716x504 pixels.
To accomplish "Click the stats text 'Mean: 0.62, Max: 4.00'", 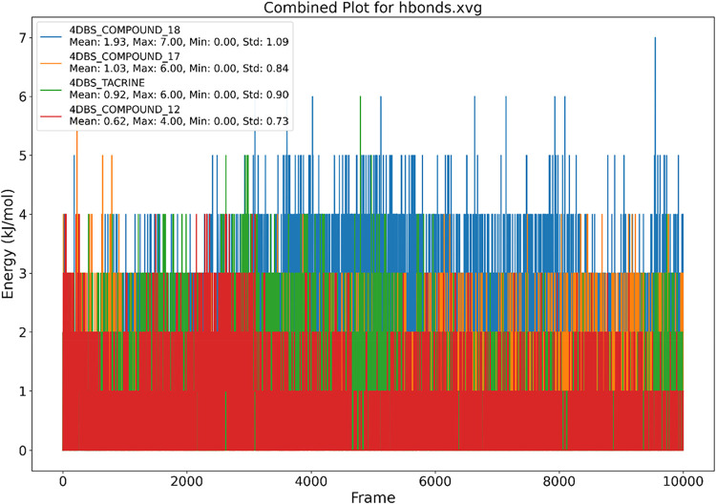I will (x=126, y=121).
